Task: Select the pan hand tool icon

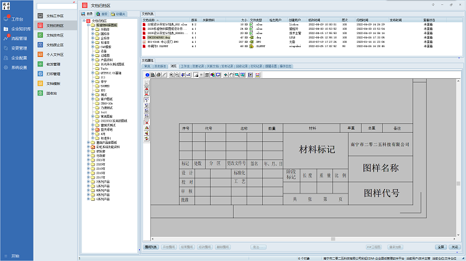Action: [232, 75]
